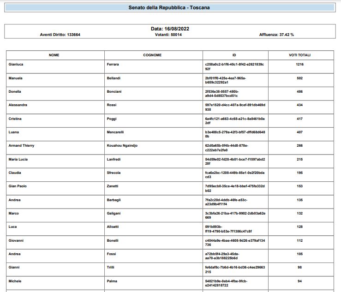The width and height of the screenshot is (341, 292).
Task: Click the surname Trilli cell
Action: pos(111,267)
